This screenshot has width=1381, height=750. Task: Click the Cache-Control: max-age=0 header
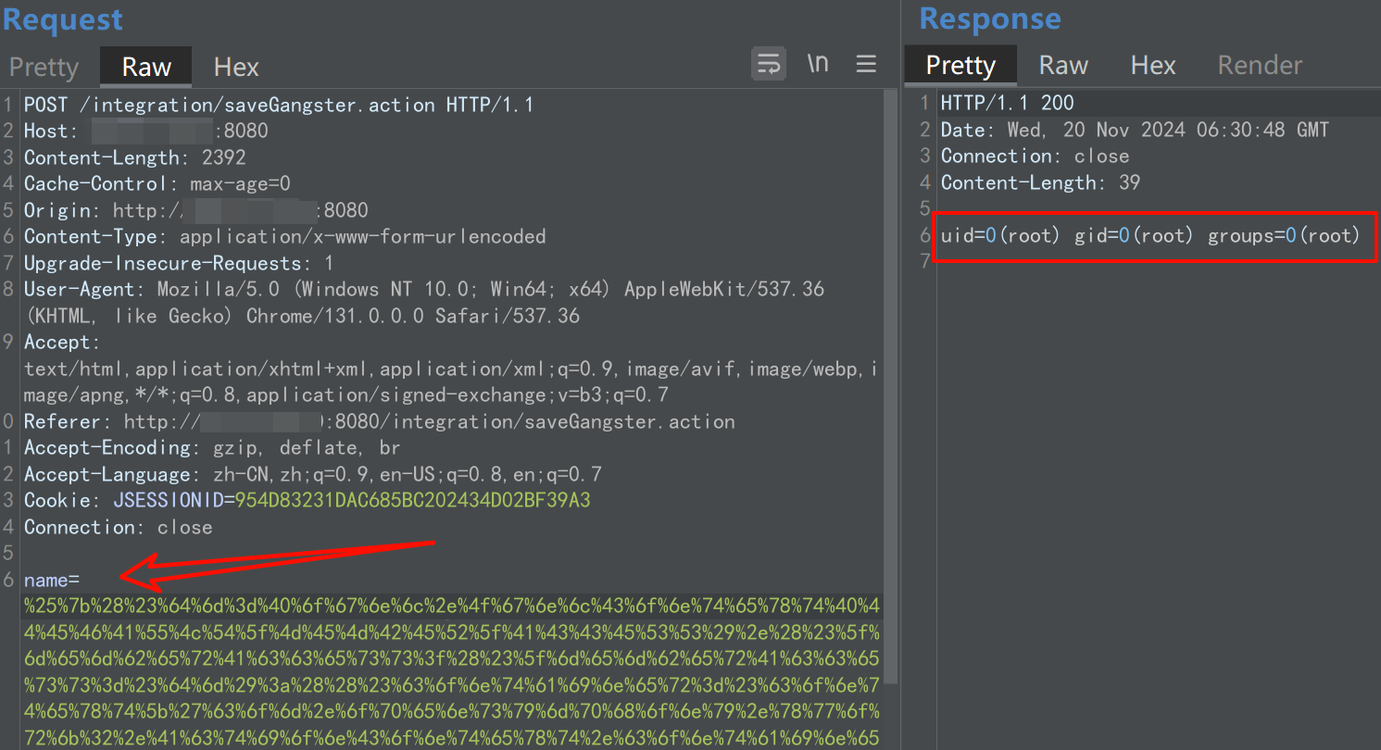coord(157,184)
